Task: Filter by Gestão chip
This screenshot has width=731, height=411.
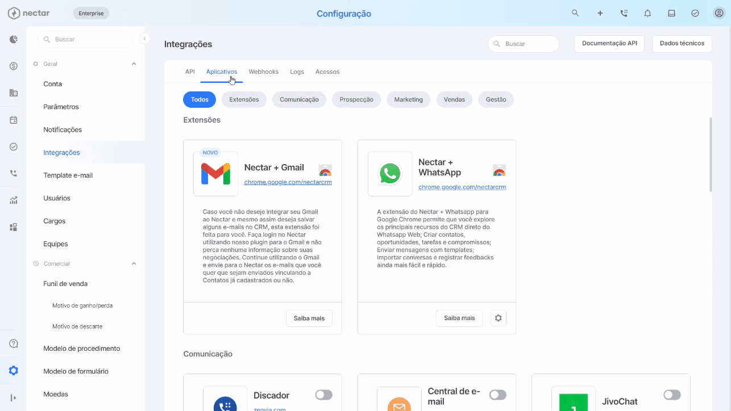Action: click(x=496, y=99)
